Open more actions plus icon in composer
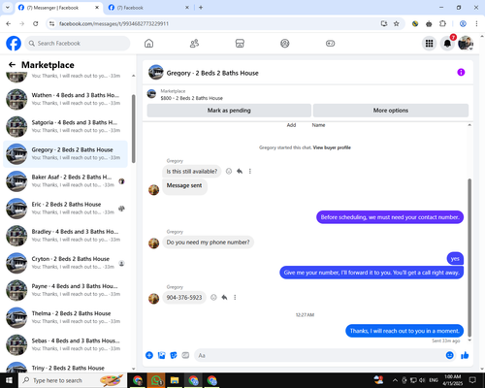Image resolution: width=485 pixels, height=388 pixels. pyautogui.click(x=149, y=355)
